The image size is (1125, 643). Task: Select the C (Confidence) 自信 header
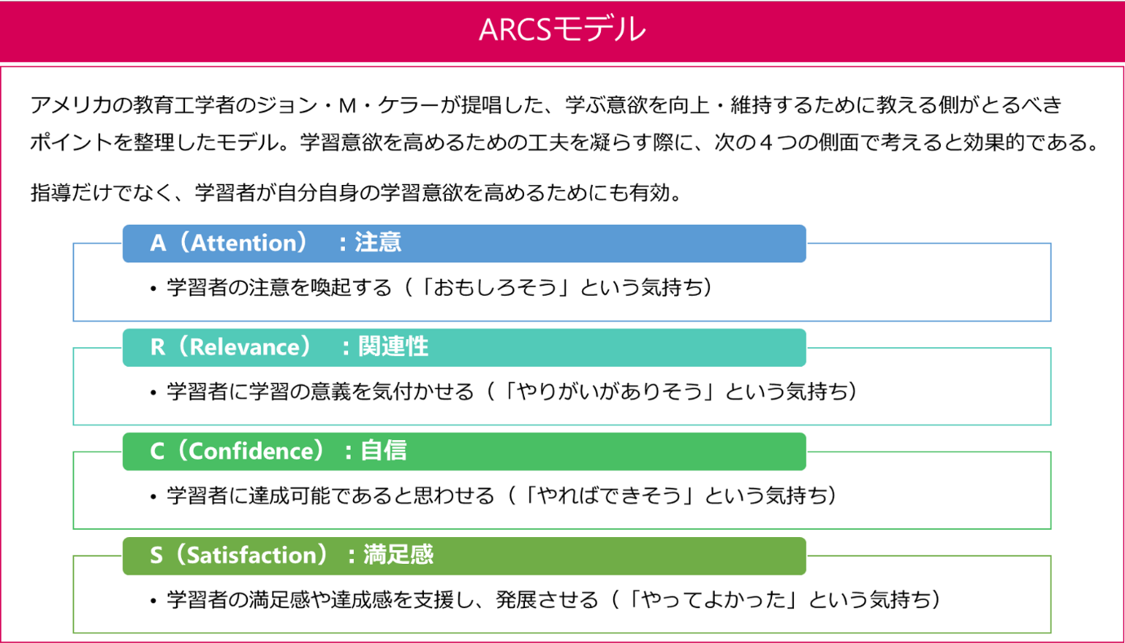tap(464, 451)
